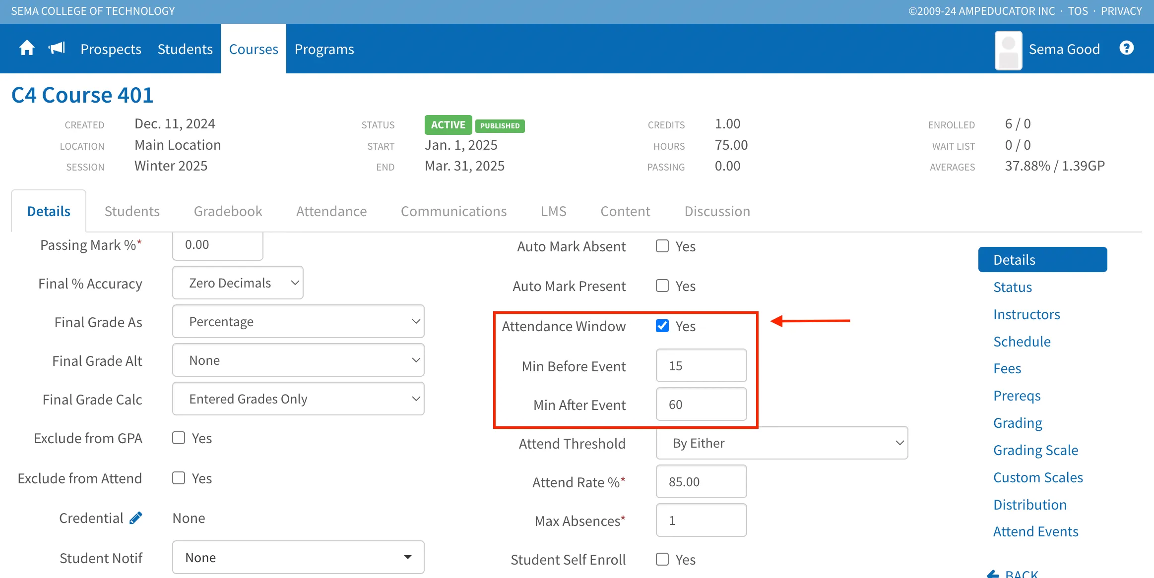This screenshot has width=1154, height=578.
Task: Toggle Auto Mark Present checkbox
Action: (662, 286)
